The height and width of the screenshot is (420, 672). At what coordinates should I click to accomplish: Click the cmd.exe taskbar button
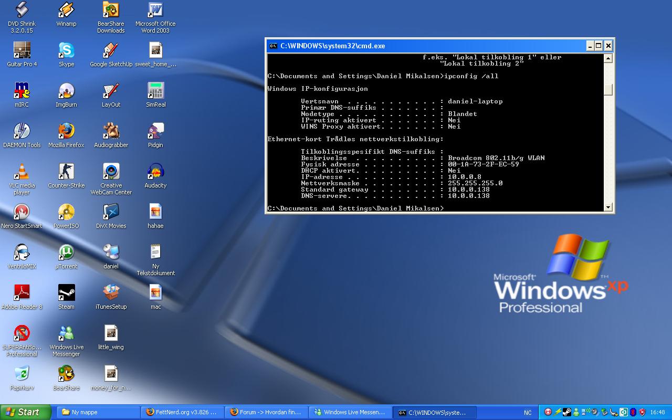[435, 412]
